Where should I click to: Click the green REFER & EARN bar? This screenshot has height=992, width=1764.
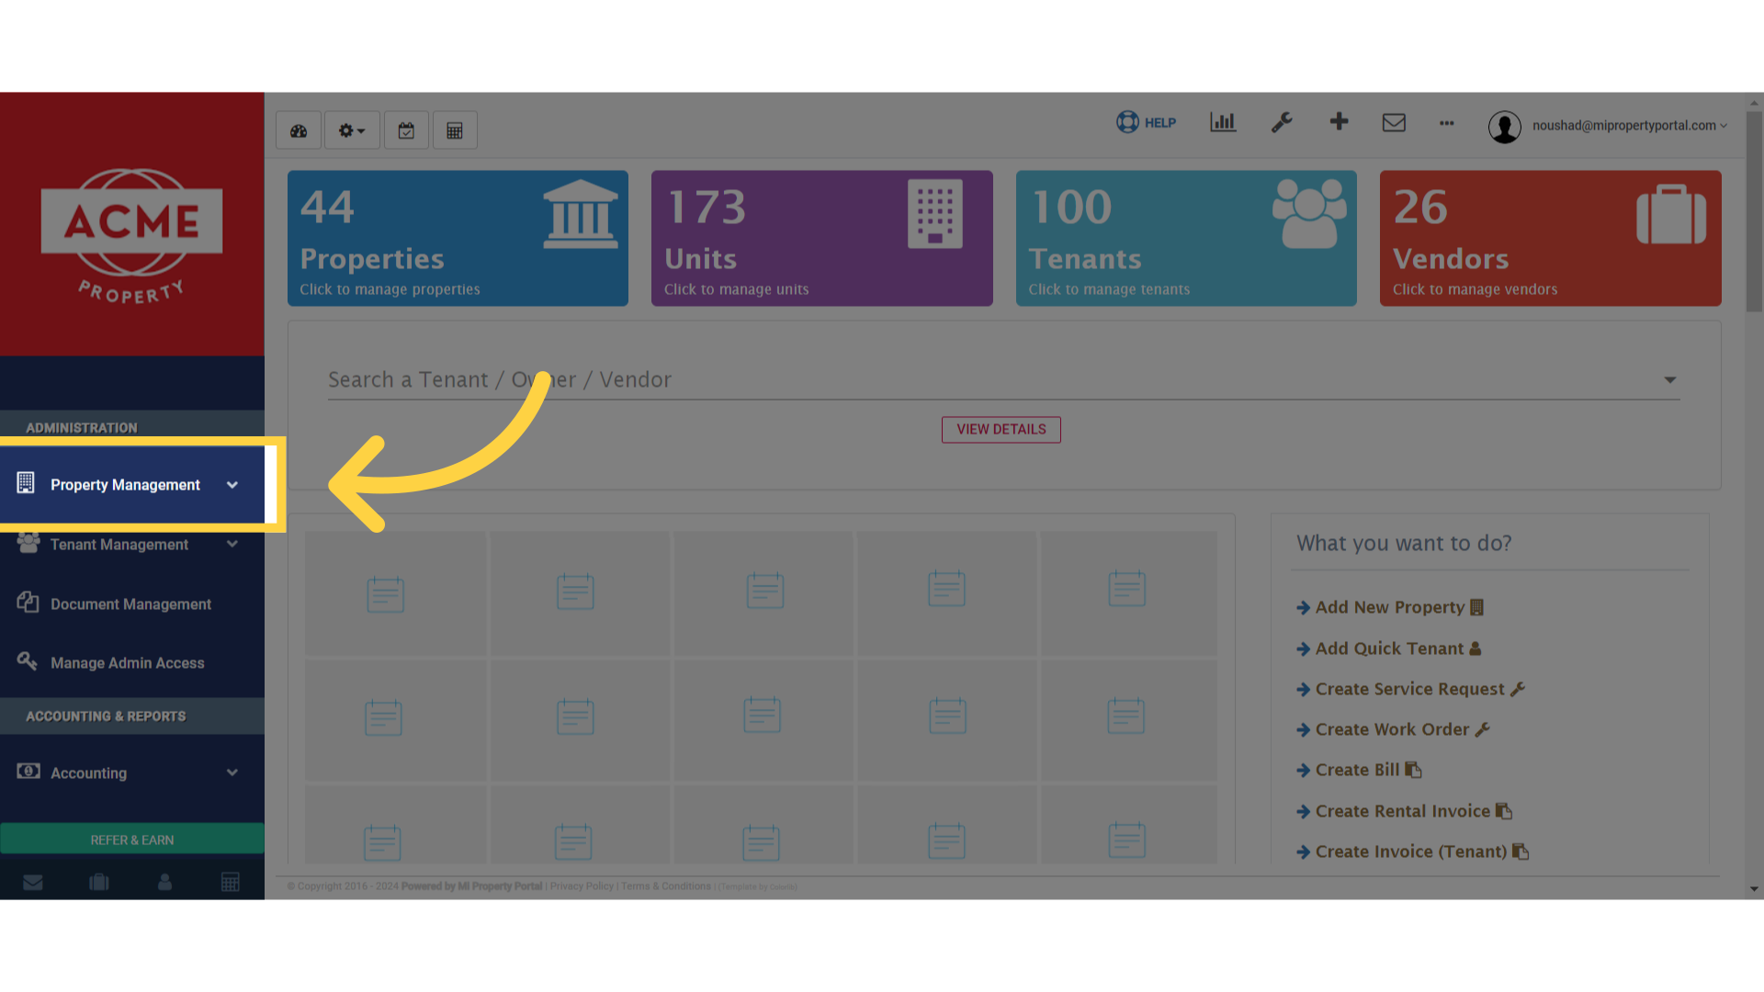point(131,839)
